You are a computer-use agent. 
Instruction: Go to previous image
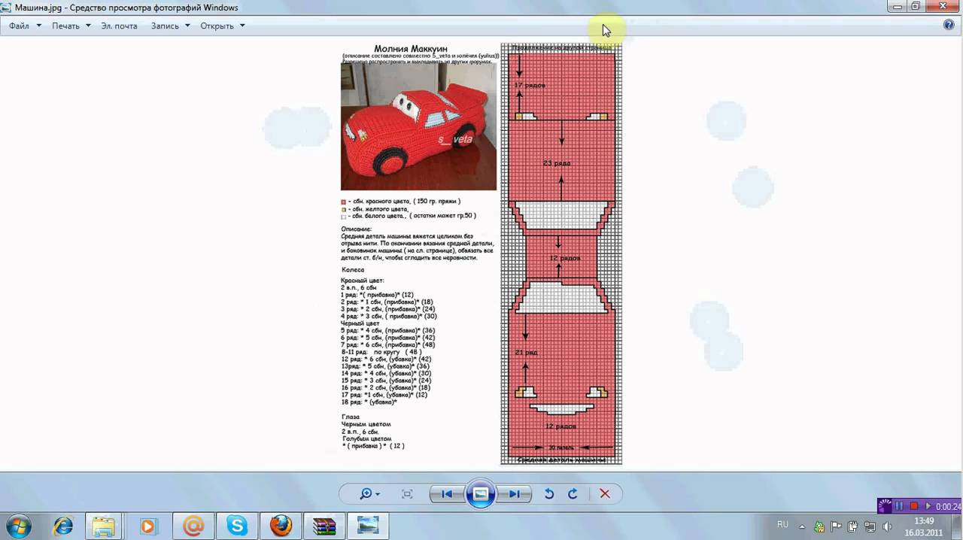[x=446, y=494]
